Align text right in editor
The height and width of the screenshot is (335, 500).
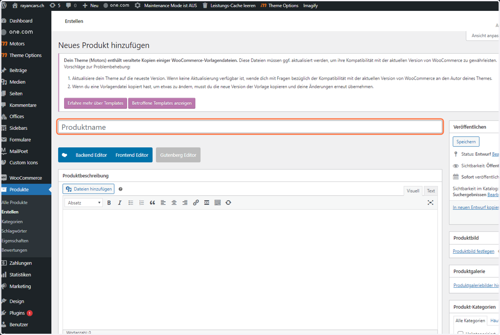185,203
